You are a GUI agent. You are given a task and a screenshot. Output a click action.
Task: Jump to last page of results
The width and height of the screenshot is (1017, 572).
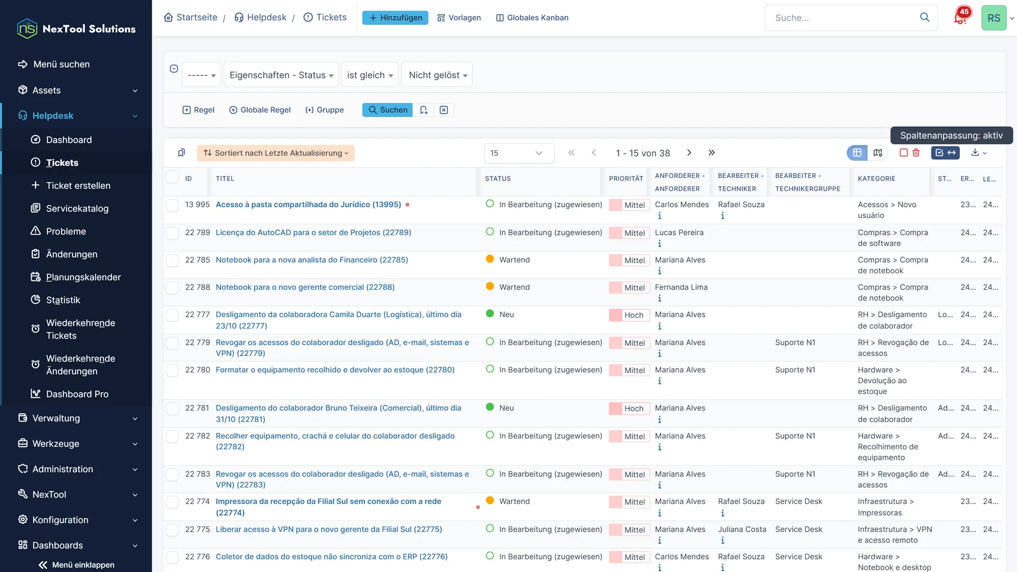[x=711, y=153]
